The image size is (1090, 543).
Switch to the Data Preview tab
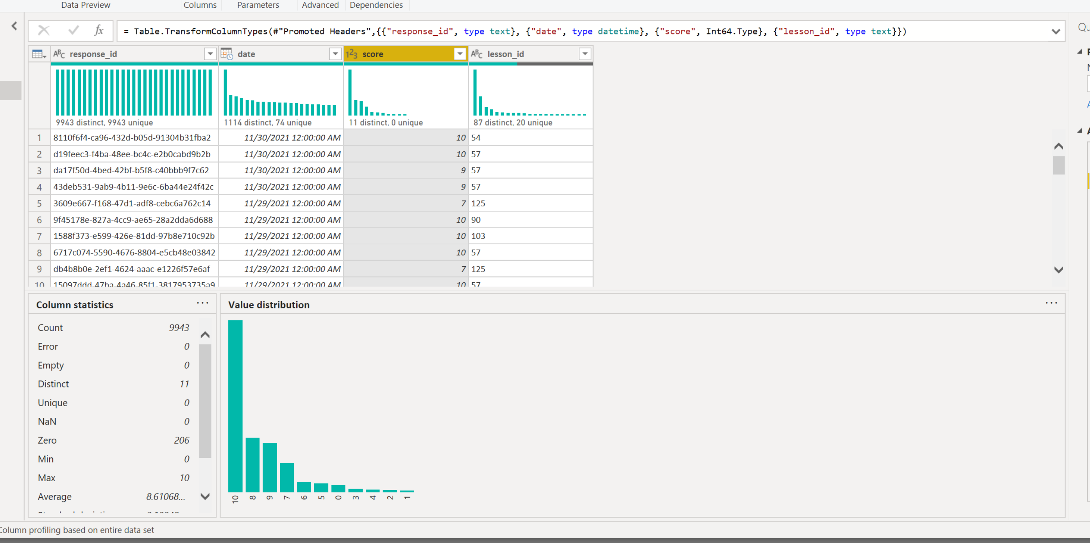pyautogui.click(x=86, y=5)
